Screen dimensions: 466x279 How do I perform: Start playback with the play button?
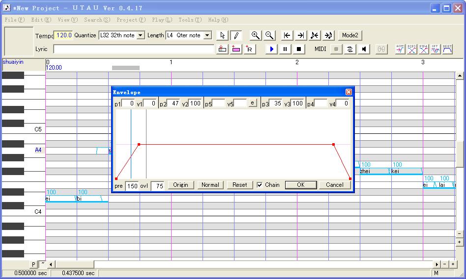pos(271,49)
